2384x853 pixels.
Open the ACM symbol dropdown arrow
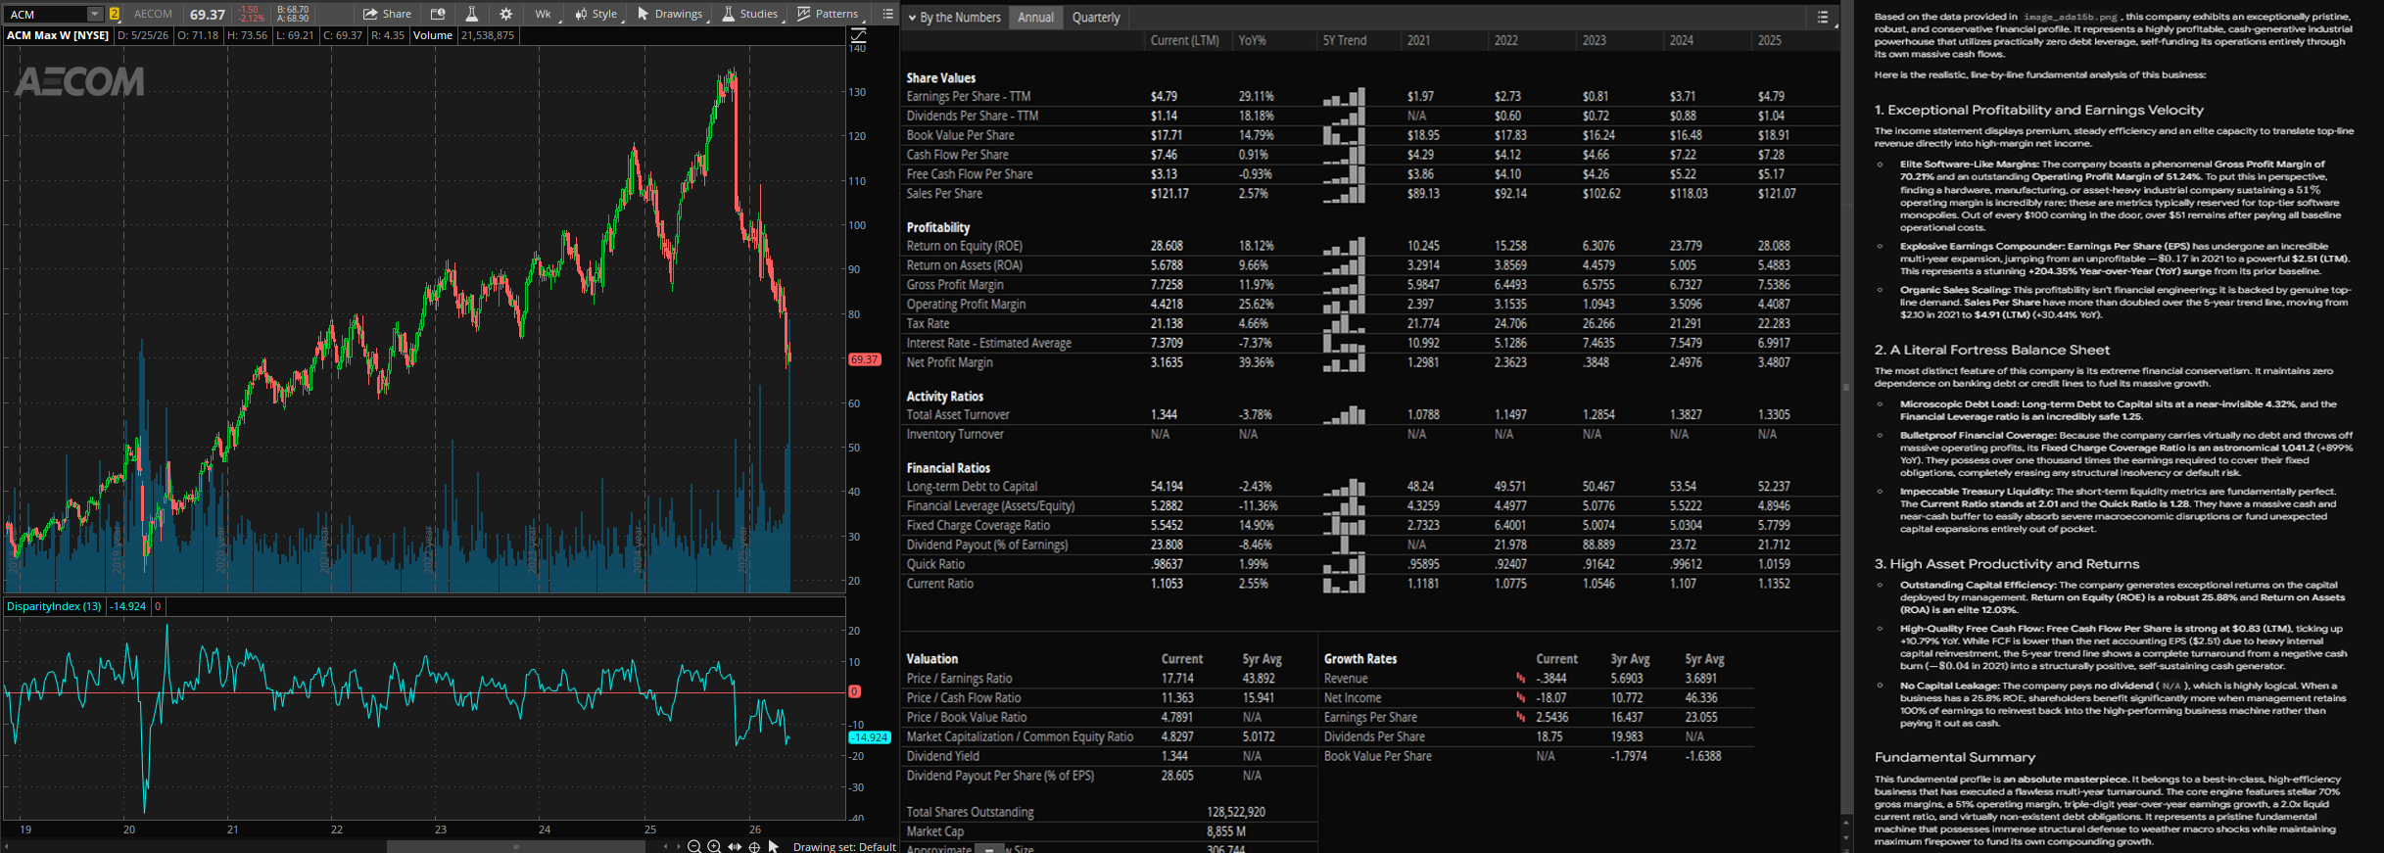[x=95, y=14]
